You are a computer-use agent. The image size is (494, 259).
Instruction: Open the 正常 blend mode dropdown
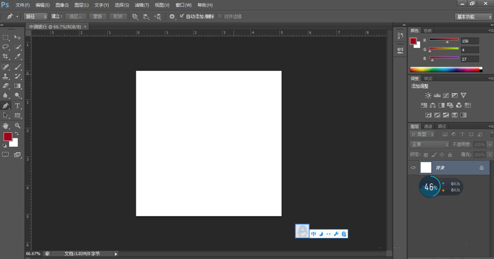(x=429, y=145)
